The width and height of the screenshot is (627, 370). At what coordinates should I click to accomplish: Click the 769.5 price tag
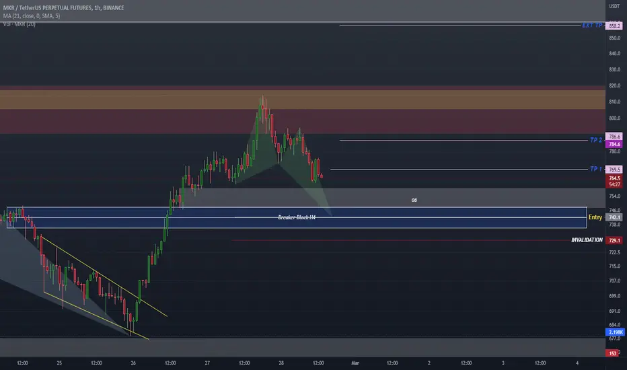615,170
